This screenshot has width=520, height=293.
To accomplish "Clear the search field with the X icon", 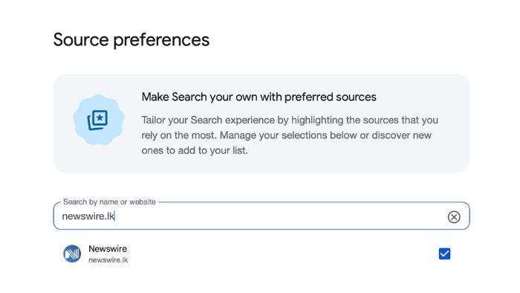I will click(x=454, y=216).
